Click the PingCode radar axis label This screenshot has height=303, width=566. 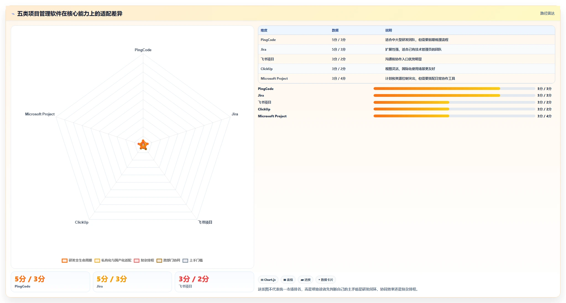coord(143,50)
